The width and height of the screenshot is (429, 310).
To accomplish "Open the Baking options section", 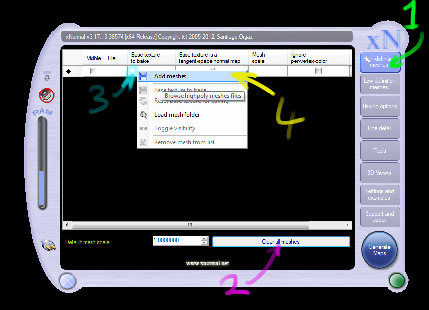I will (380, 106).
